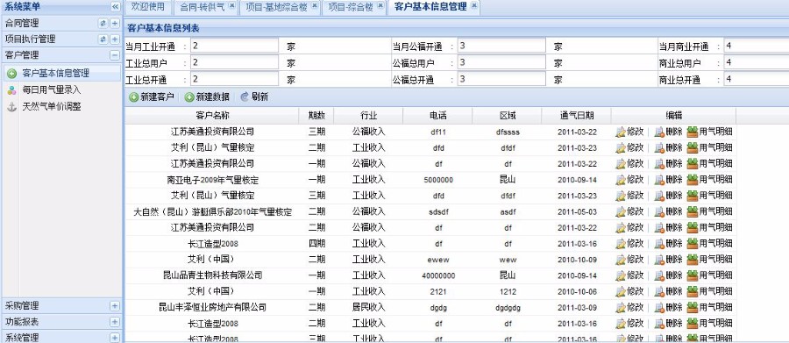Expand the 系统管理 panel
Viewport: 789px width, 343px height.
coord(115,338)
